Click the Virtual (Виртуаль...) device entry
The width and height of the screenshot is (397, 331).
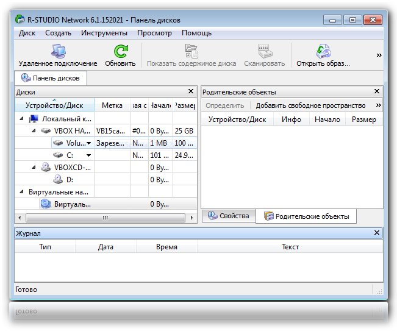tap(72, 204)
